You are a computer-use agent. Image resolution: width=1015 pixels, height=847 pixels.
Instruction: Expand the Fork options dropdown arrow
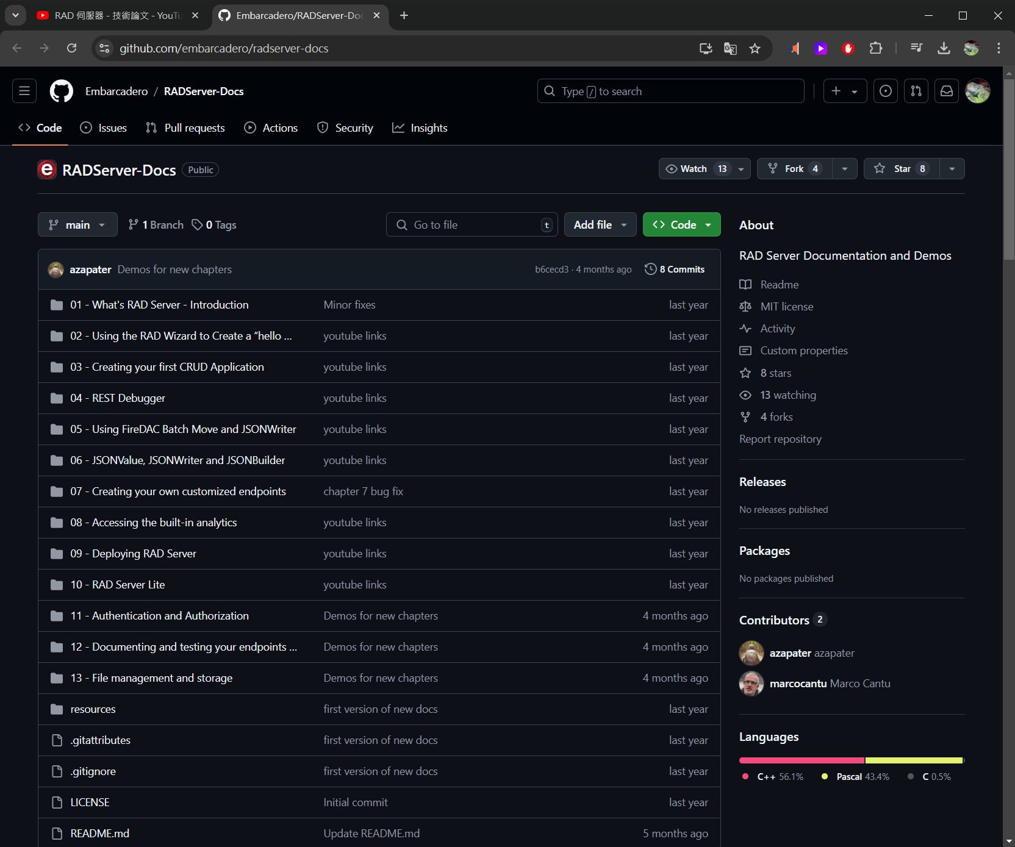pyautogui.click(x=845, y=169)
